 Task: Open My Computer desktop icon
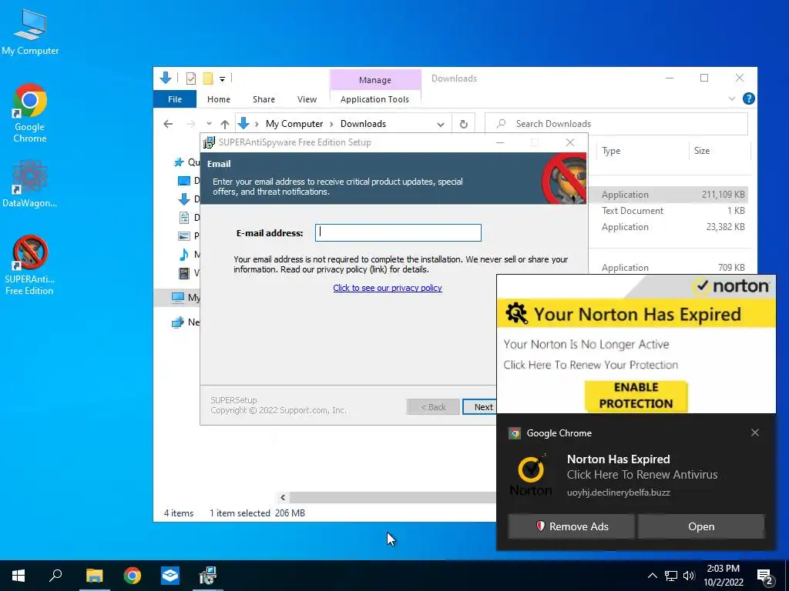[x=30, y=32]
